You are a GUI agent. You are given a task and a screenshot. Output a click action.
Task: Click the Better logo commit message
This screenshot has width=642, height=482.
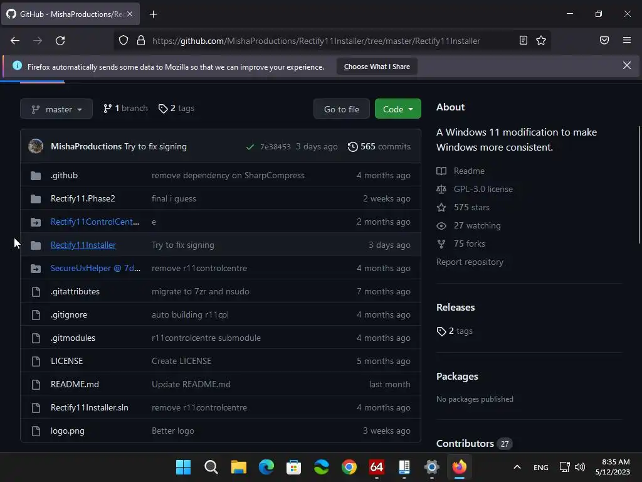tap(173, 431)
